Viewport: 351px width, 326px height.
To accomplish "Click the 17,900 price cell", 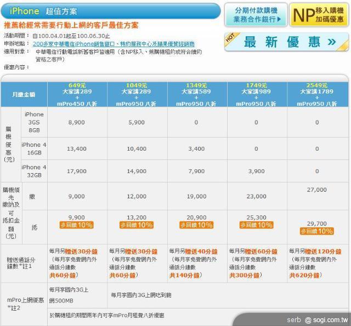I will [77, 171].
